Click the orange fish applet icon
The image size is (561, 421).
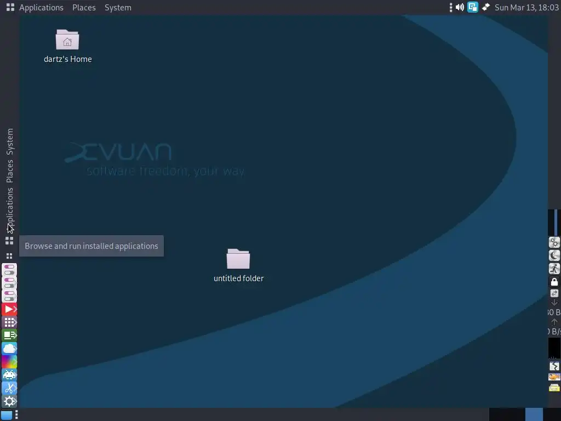[554, 377]
